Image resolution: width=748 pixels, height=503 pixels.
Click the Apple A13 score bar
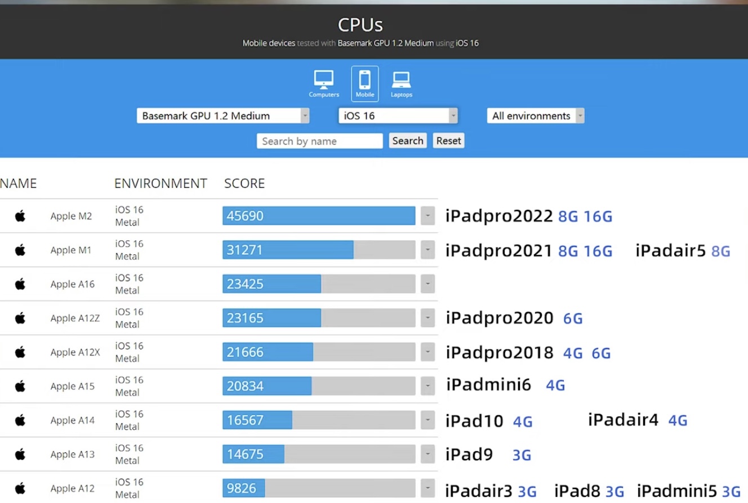pyautogui.click(x=319, y=454)
